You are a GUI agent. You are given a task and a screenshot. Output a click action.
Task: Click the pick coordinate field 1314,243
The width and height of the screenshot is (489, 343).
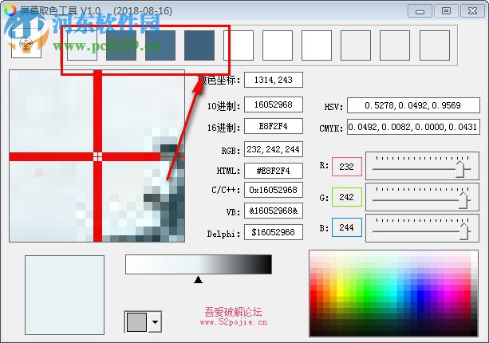[274, 80]
